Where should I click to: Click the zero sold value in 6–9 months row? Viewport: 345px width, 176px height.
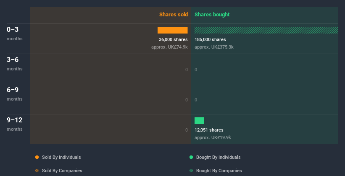[x=187, y=100]
